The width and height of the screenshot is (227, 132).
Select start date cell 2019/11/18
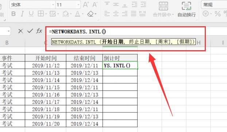(46, 109)
